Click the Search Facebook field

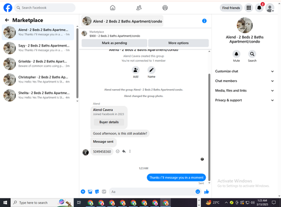click(x=45, y=8)
